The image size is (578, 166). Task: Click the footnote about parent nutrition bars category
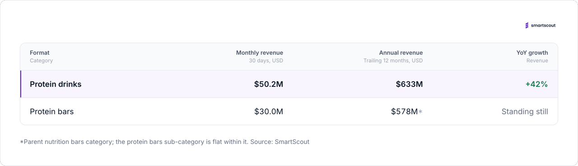pyautogui.click(x=165, y=142)
